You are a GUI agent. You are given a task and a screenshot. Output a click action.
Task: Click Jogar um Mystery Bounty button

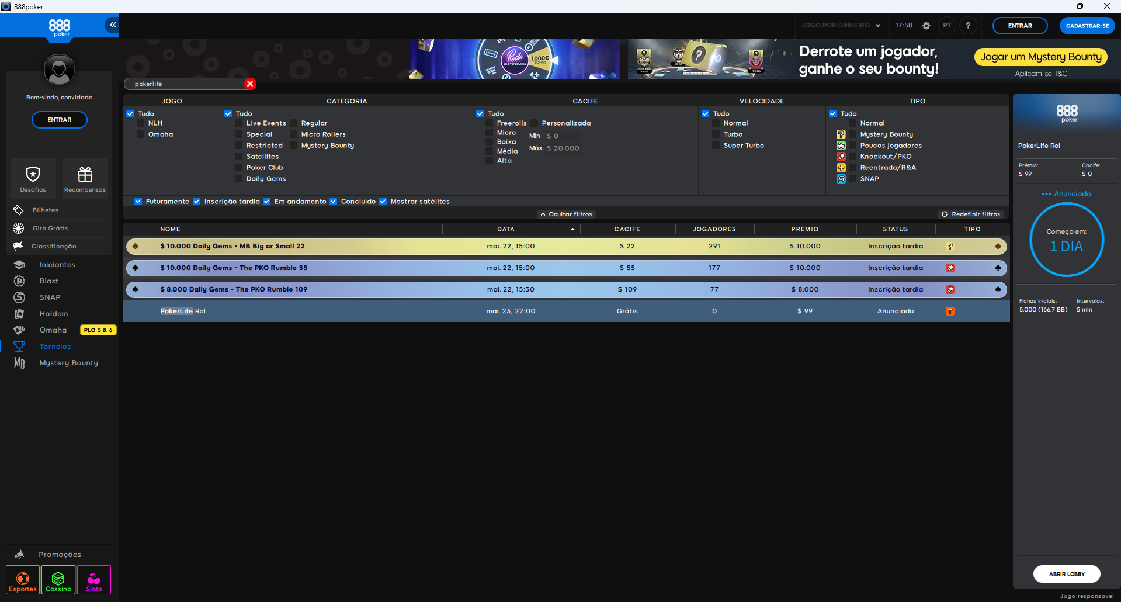(x=1041, y=57)
